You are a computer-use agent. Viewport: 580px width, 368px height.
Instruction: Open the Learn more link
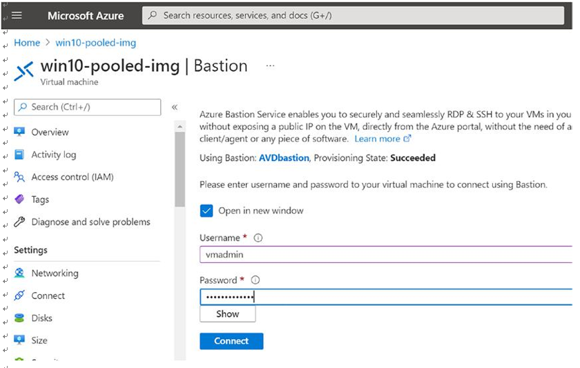click(x=377, y=139)
